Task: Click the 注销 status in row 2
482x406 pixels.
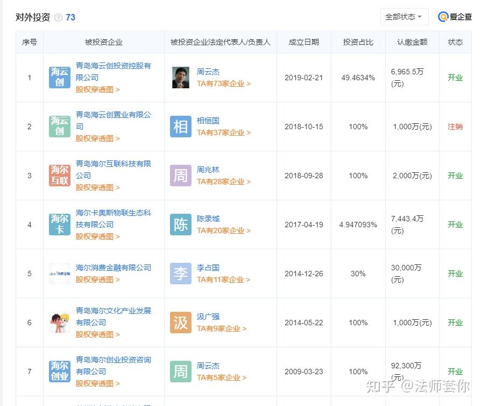Action: (455, 127)
